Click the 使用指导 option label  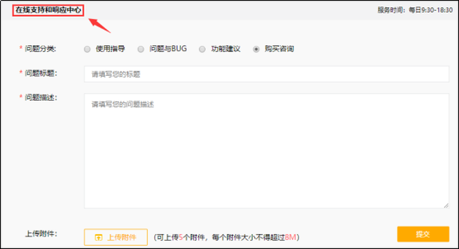[110, 49]
